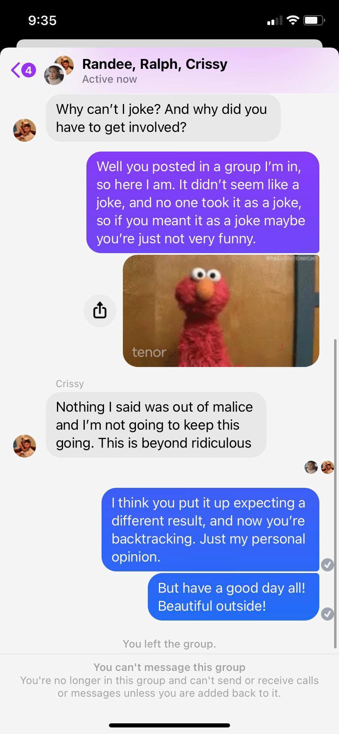This screenshot has height=734, width=339.
Task: Open the group avatar in the header
Action: pyautogui.click(x=59, y=70)
